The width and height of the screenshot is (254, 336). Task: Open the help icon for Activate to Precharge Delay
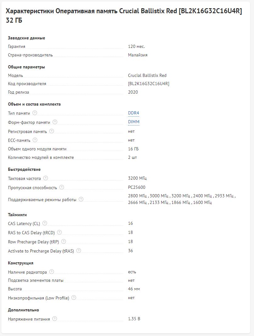pos(79,251)
